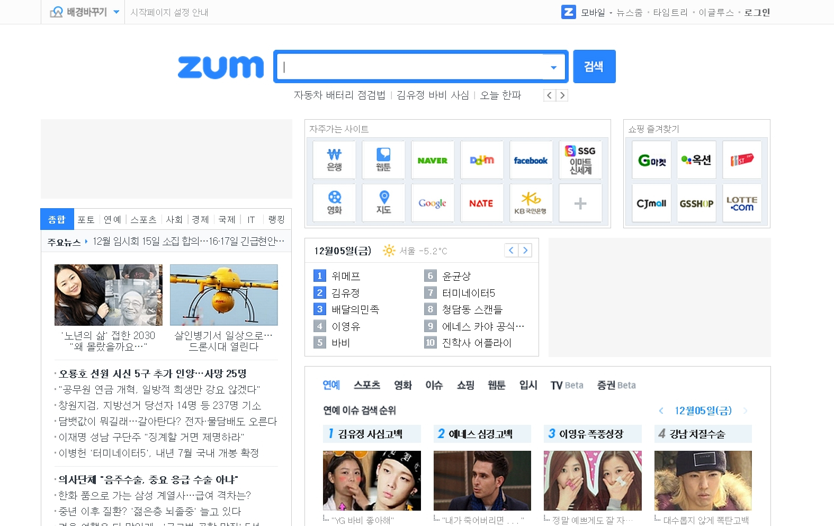This screenshot has height=526, width=834.
Task: Select the 경제 news tab
Action: 200,219
